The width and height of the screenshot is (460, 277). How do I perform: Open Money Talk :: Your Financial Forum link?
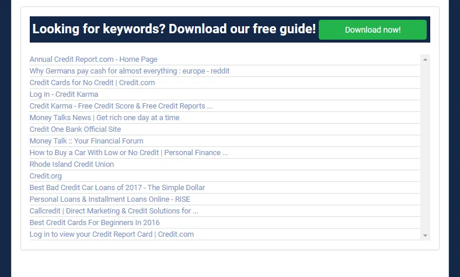(86, 141)
